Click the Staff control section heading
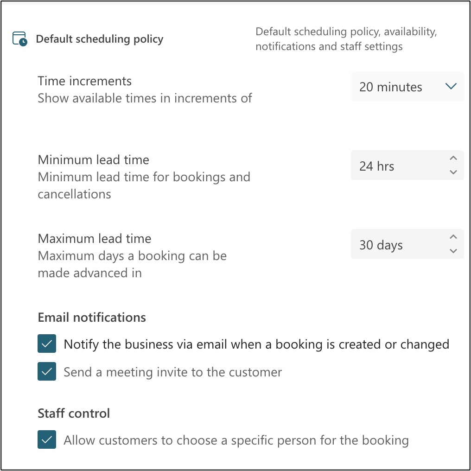This screenshot has height=471, width=471. pos(74,413)
